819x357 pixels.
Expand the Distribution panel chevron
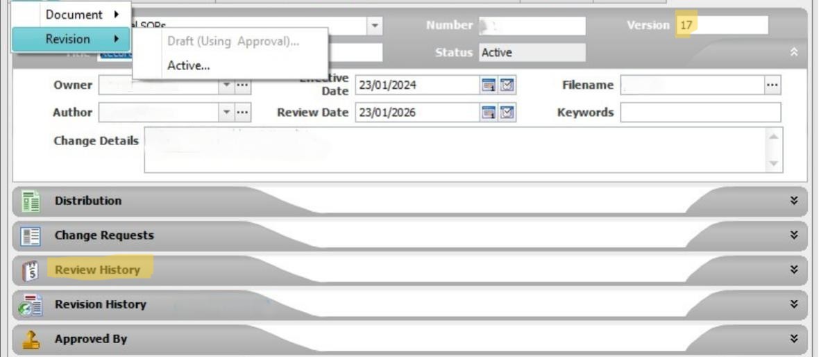tap(794, 200)
